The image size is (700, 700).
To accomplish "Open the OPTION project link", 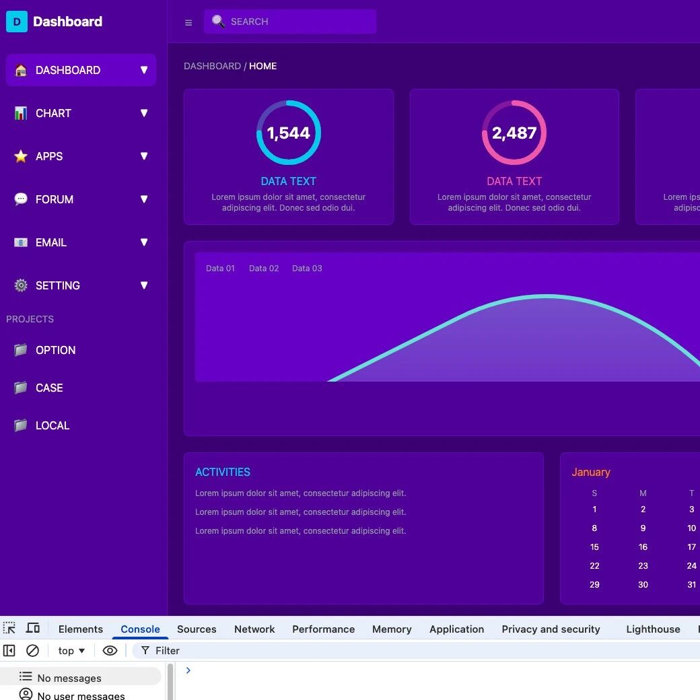I will coord(55,350).
